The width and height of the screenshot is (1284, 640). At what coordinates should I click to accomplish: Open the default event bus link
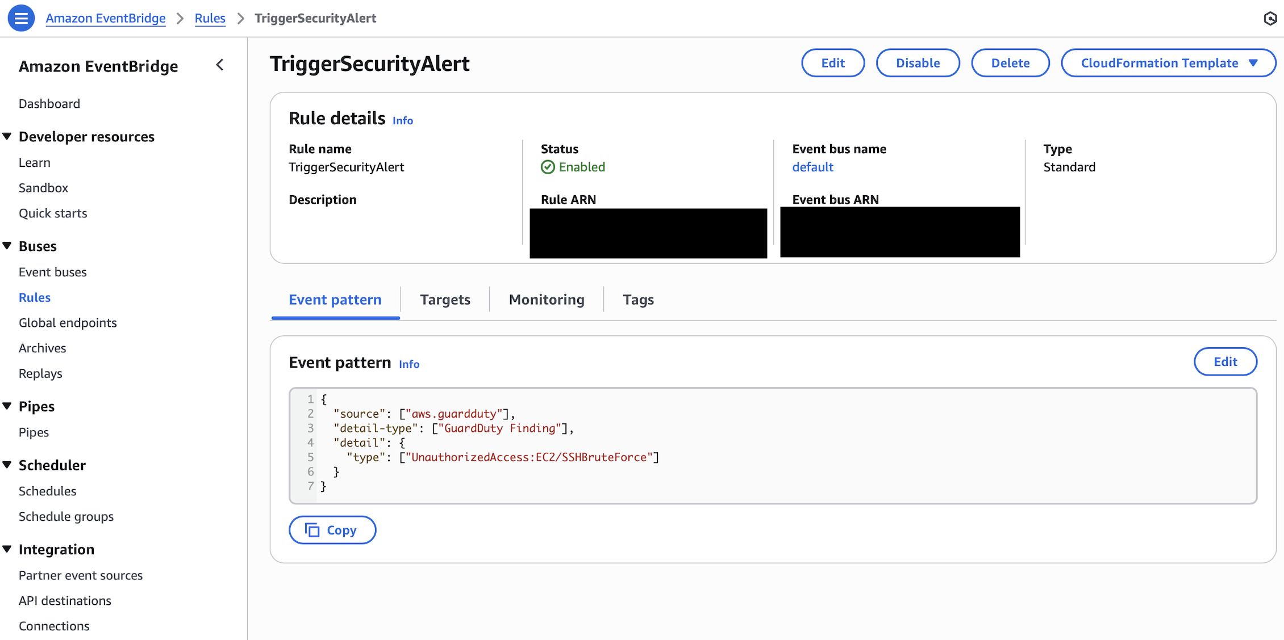point(812,167)
